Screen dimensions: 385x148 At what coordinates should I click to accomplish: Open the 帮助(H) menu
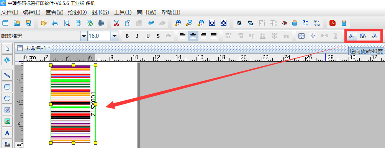coord(171,12)
